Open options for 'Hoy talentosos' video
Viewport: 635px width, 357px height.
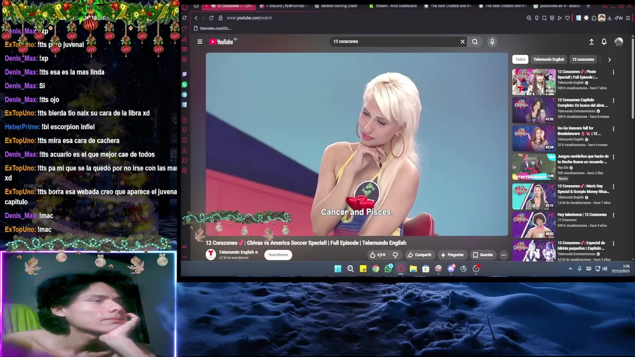613,215
